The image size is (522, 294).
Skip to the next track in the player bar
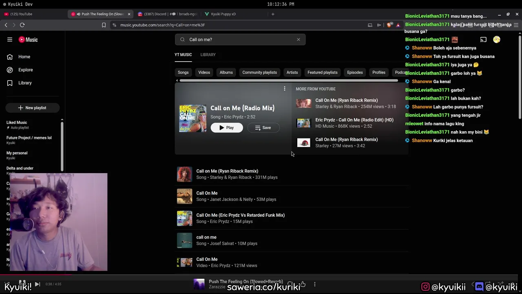[37, 284]
